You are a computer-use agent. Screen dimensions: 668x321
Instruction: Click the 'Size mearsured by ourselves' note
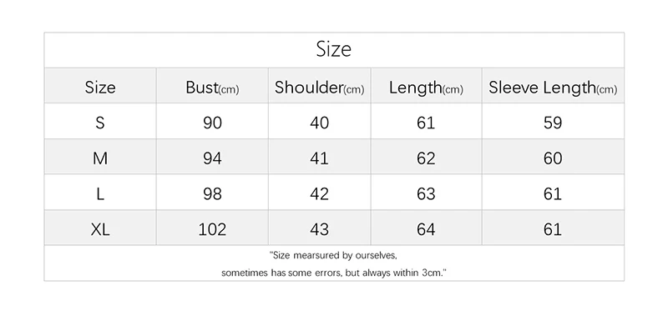click(334, 255)
